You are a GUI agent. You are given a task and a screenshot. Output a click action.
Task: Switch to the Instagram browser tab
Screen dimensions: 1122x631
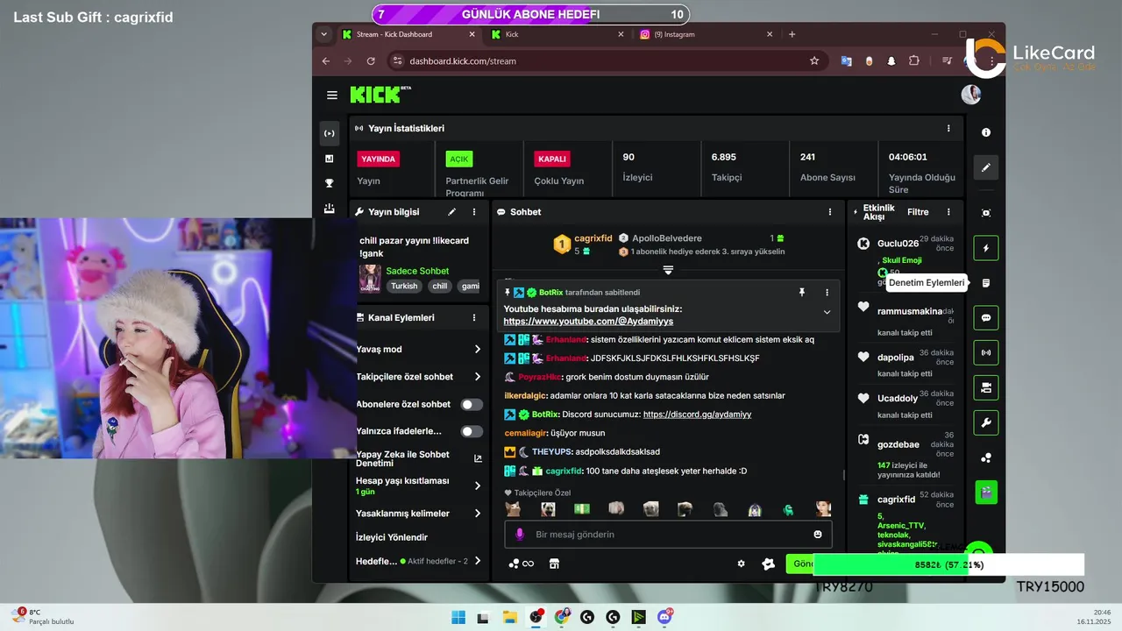(707, 34)
